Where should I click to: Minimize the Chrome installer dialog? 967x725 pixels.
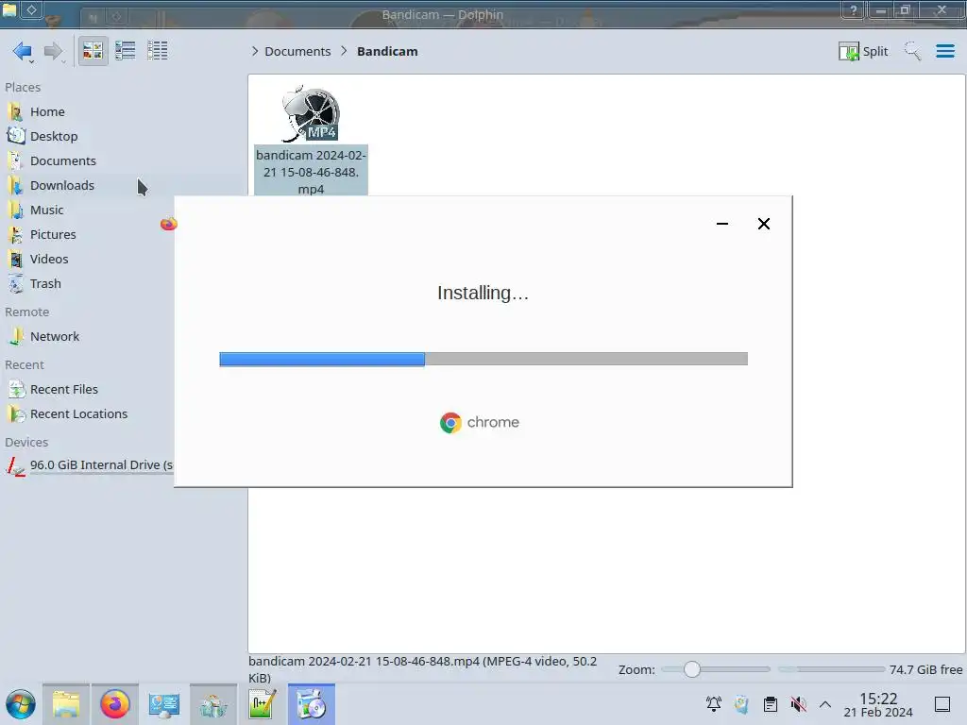pos(722,224)
